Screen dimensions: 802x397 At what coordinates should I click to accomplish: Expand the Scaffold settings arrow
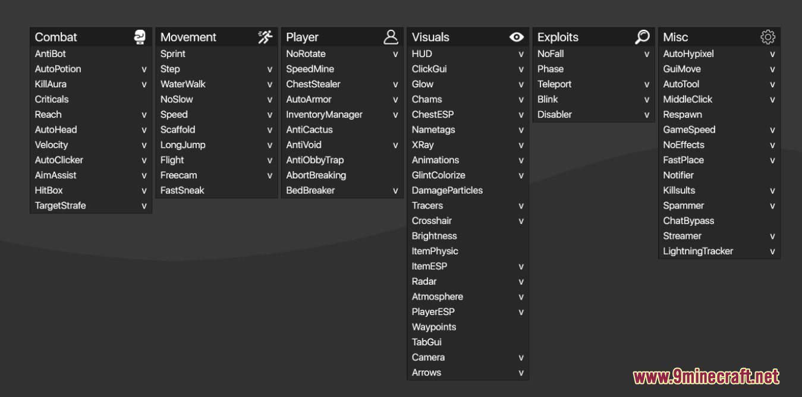pyautogui.click(x=269, y=130)
